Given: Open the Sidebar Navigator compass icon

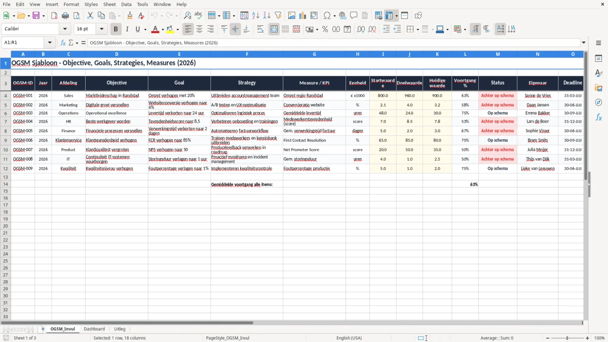Looking at the screenshot, I should [x=598, y=102].
